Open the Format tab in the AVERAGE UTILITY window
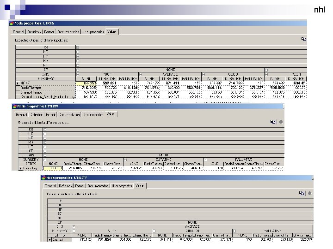Image resolution: width=333 pixels, height=249 pixels. click(80, 186)
